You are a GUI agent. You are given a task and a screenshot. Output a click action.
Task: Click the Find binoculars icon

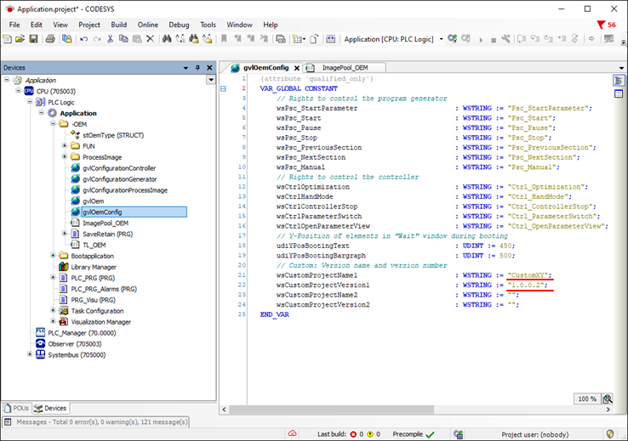[x=168, y=39]
